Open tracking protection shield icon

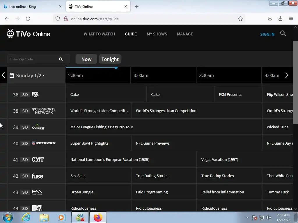(x=58, y=19)
